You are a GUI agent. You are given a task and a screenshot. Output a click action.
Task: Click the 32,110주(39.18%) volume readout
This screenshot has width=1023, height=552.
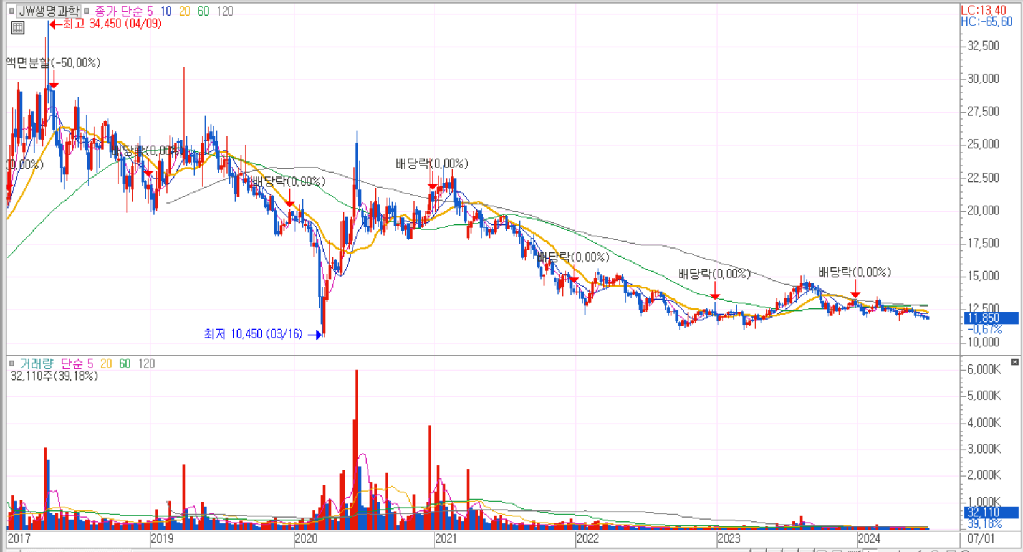click(54, 376)
